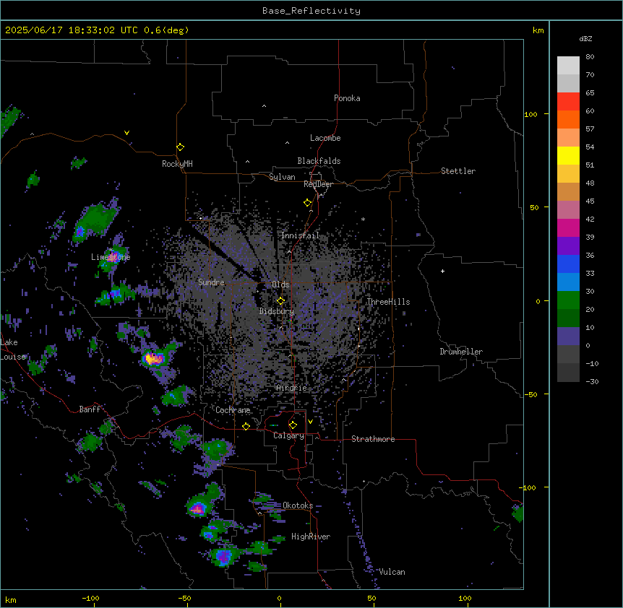The image size is (623, 608).
Task: Click the yellow diamond marker above Calgary label
Action: click(293, 425)
